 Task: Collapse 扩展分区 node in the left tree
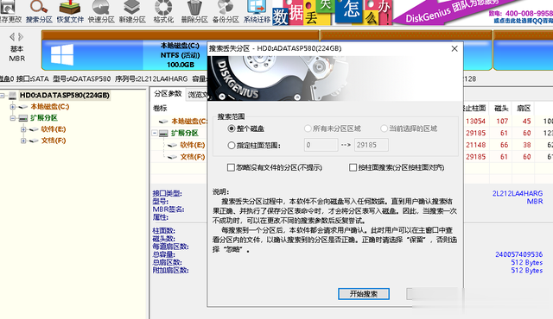click(13, 118)
